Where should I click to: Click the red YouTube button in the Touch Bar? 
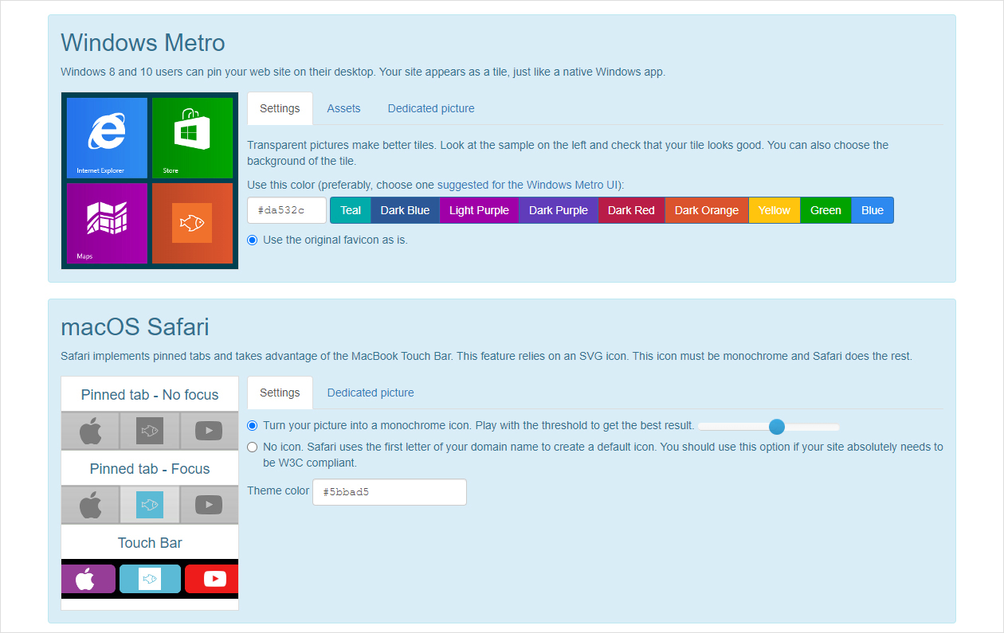(x=212, y=579)
